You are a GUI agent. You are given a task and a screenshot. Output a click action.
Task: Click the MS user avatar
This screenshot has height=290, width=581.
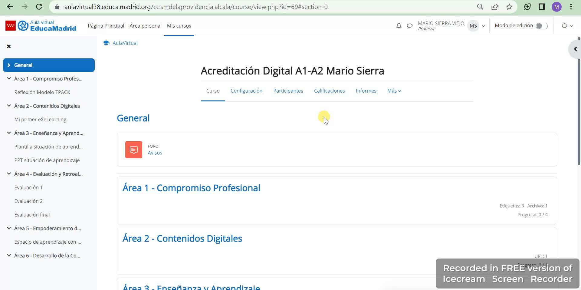[x=473, y=26]
